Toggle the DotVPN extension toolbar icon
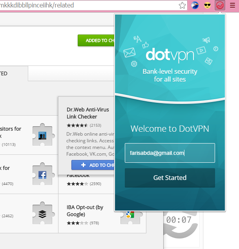 tap(220, 5)
